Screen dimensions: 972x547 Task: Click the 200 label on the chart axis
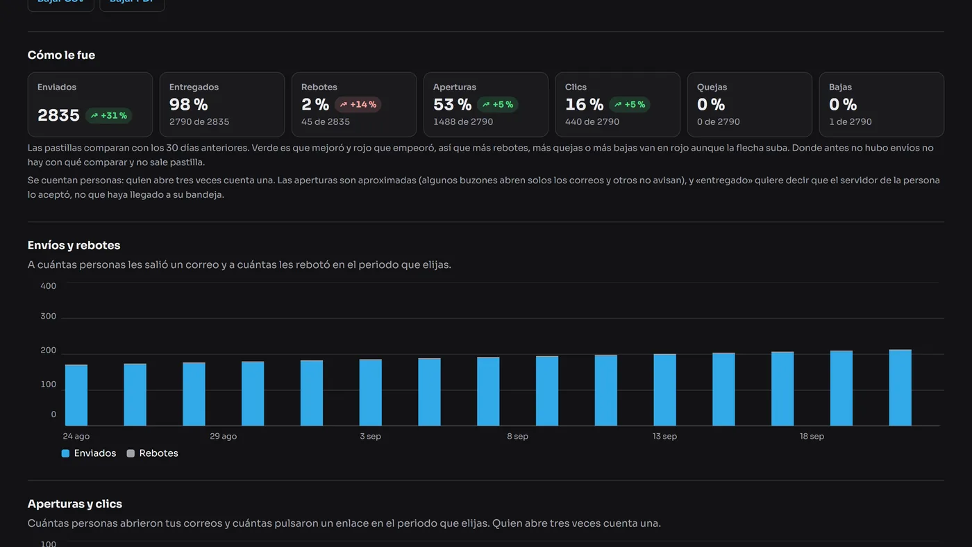point(49,351)
